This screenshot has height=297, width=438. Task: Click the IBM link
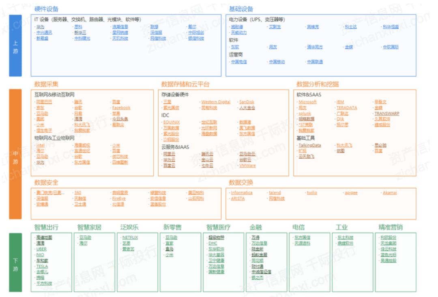pyautogui.click(x=340, y=102)
